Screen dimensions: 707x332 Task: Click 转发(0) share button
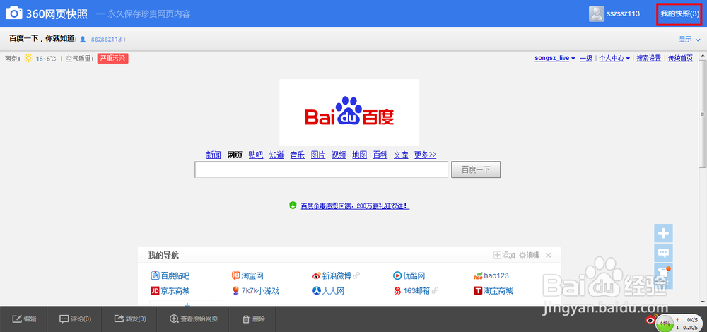point(130,319)
